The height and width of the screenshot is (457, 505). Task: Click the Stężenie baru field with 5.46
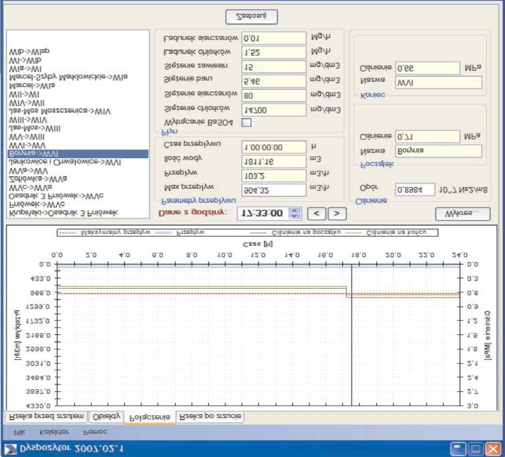(x=274, y=81)
